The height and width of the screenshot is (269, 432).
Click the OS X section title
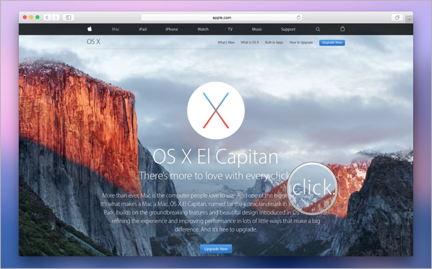click(93, 42)
